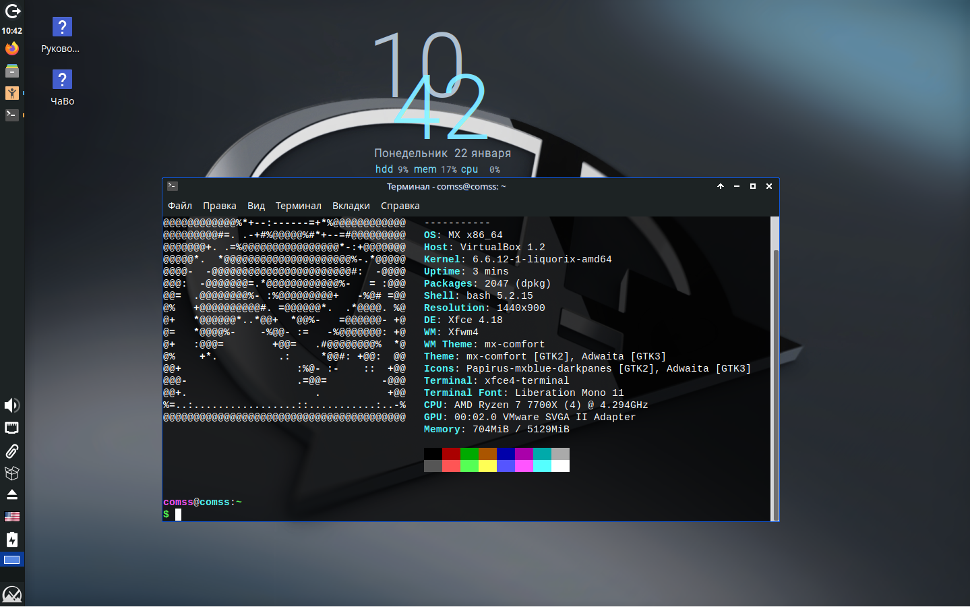The width and height of the screenshot is (970, 607).
Task: Click the terminal window menu icon in title bar
Action: (173, 186)
